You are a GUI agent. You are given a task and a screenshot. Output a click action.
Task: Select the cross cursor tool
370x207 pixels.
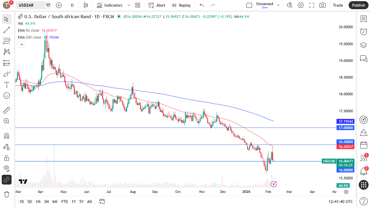[6, 19]
